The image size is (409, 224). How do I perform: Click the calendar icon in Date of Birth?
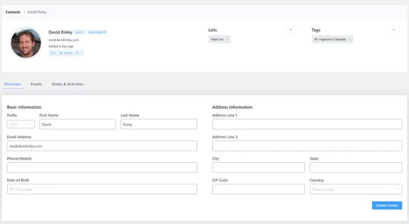[11, 190]
